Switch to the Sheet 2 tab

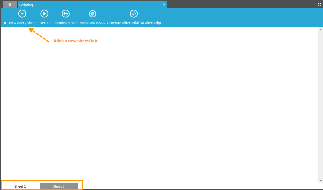[59, 186]
